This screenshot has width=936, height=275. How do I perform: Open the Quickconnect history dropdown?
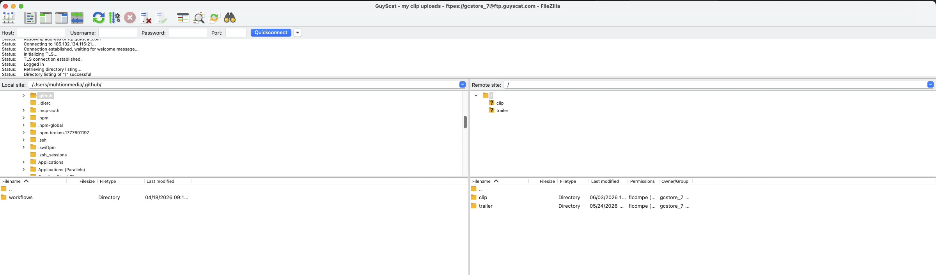click(x=298, y=33)
